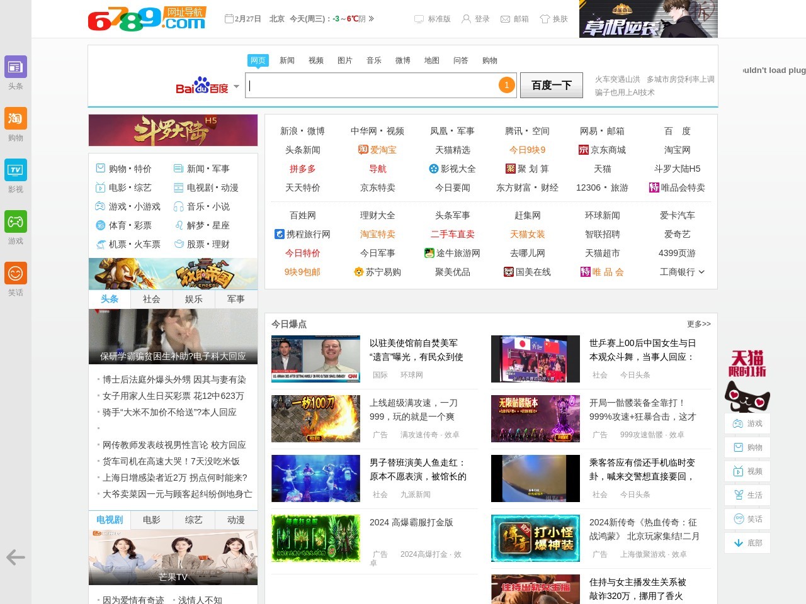The image size is (806, 604).
Task: Expand the 工商银行 dropdown chevron
Action: pos(701,272)
